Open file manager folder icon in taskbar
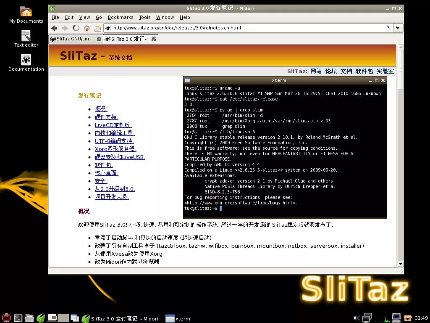The image size is (430, 323). point(29,318)
